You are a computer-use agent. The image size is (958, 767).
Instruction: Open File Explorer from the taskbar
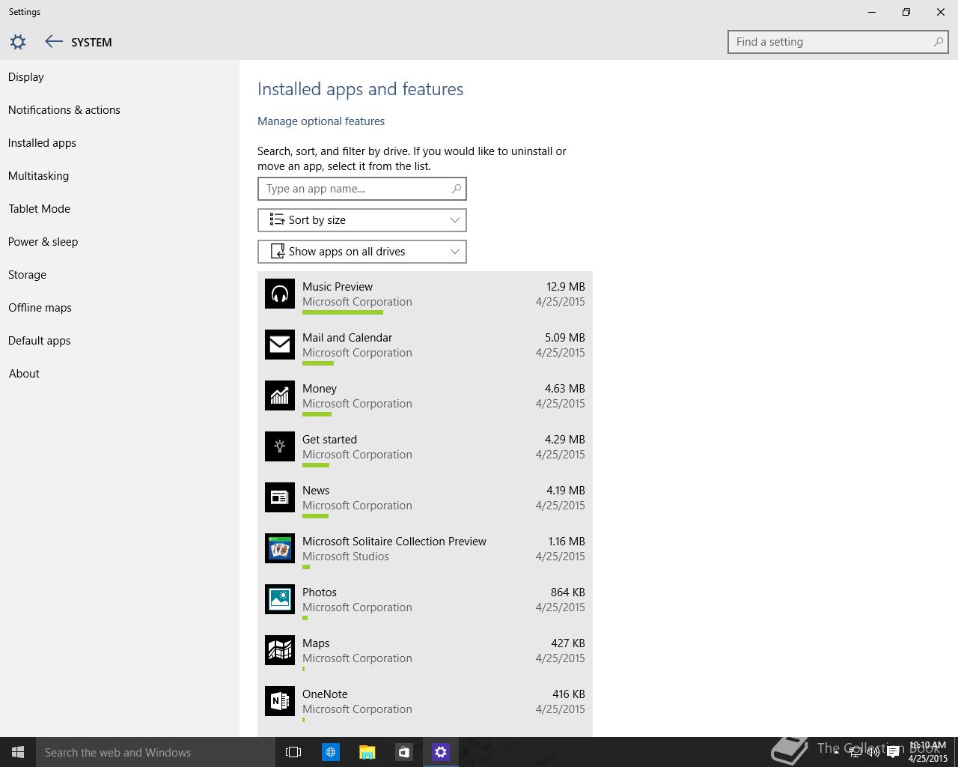click(x=367, y=752)
